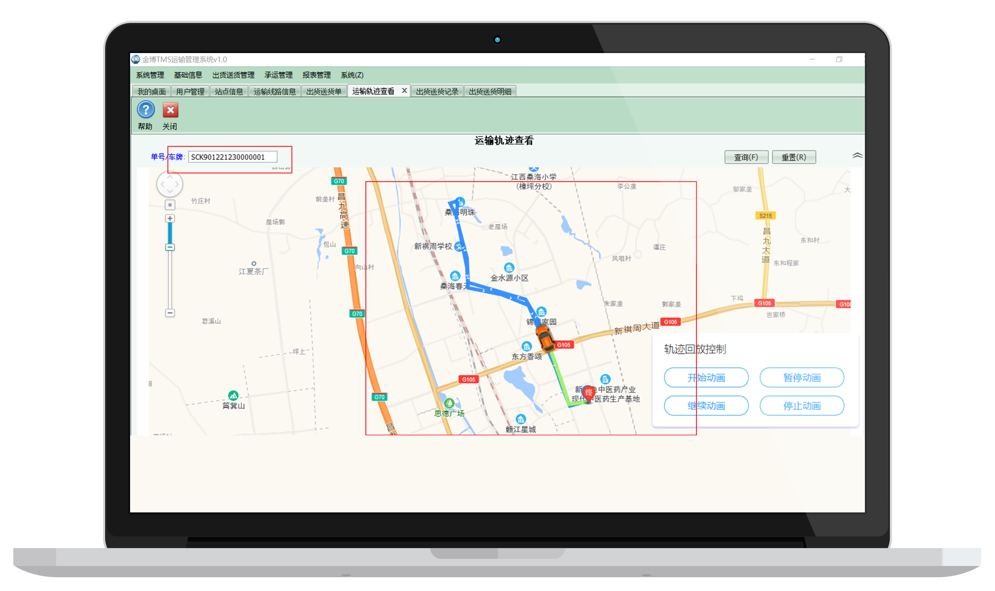Switch to the 出货送货单 tab
Image resolution: width=995 pixels, height=591 pixels.
[x=324, y=91]
